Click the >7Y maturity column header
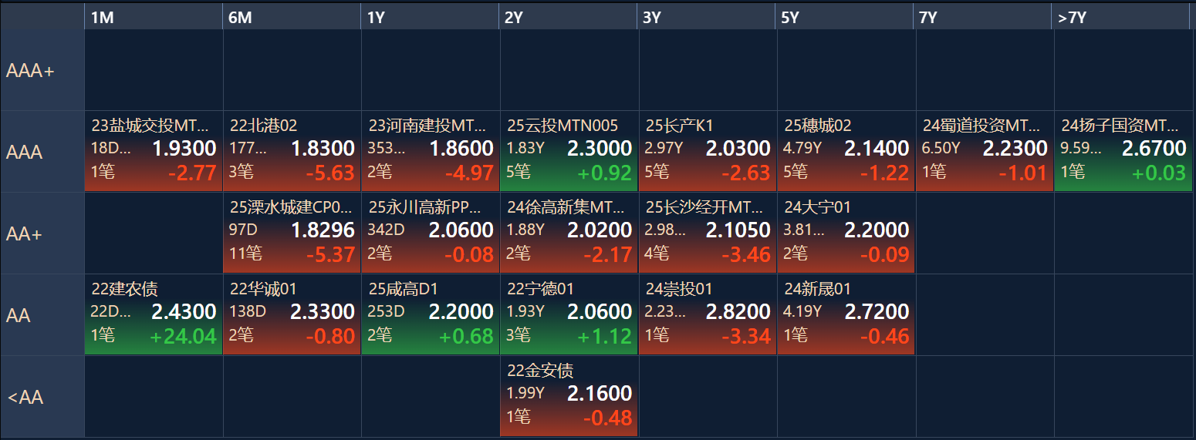1196x440 pixels. (x=1121, y=17)
